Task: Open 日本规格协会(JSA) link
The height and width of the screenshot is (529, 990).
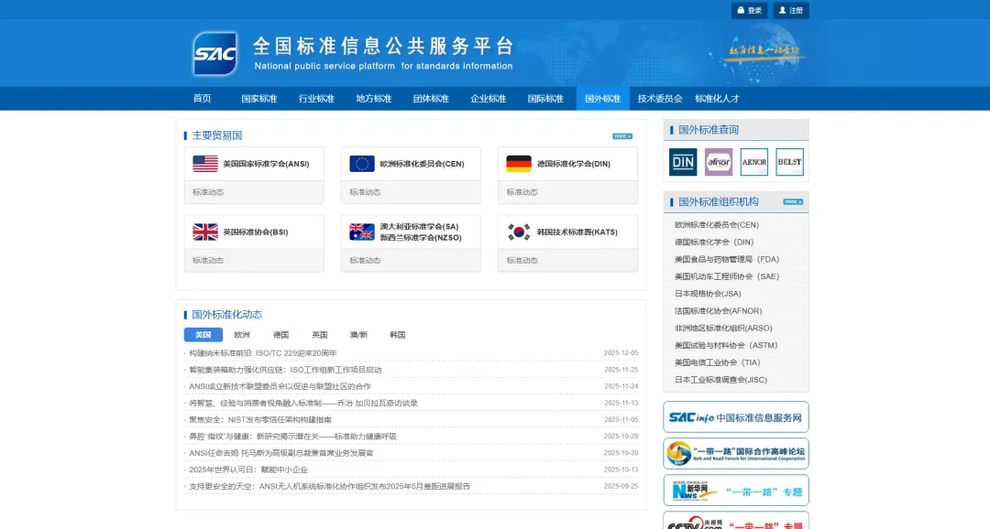Action: pyautogui.click(x=708, y=293)
